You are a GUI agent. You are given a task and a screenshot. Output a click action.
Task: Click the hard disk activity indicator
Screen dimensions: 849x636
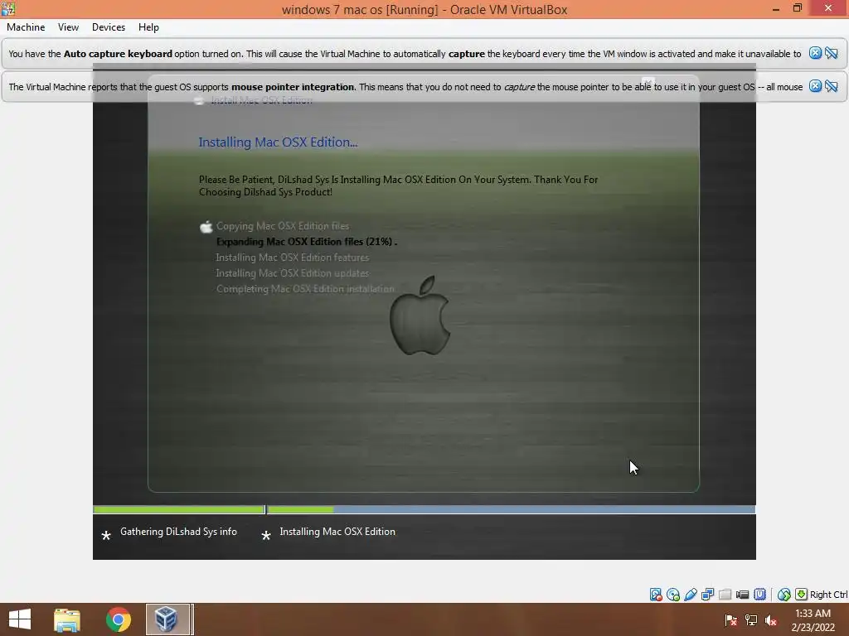point(656,595)
